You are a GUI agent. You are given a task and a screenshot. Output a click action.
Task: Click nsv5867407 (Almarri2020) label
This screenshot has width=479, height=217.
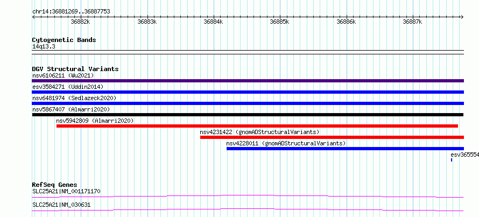pos(71,109)
